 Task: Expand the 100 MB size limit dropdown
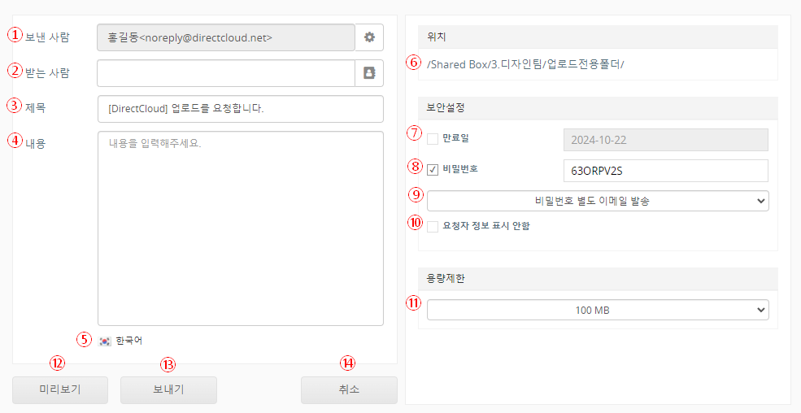click(598, 310)
